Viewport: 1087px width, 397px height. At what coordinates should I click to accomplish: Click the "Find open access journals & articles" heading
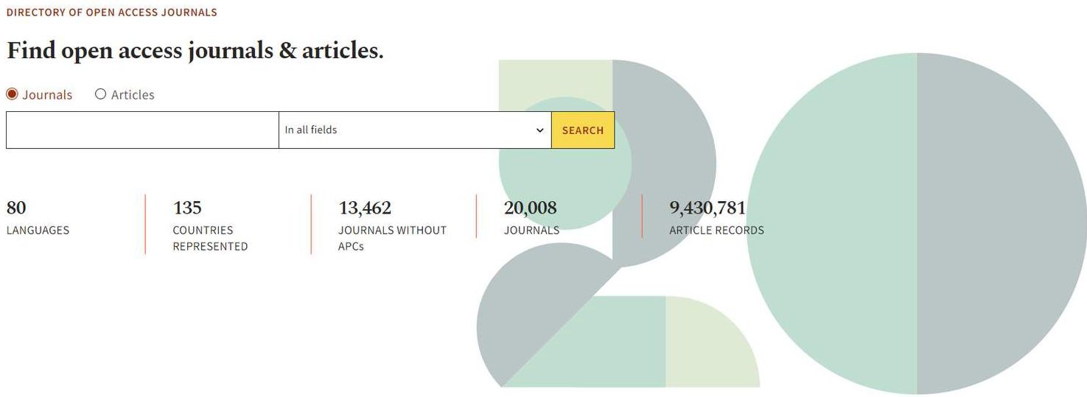click(195, 51)
